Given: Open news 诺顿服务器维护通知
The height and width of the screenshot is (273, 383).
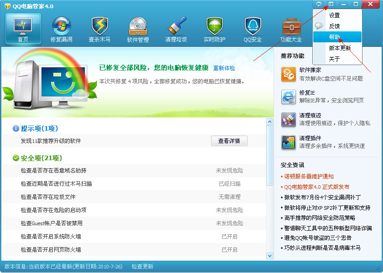Looking at the screenshot, I should 309,177.
